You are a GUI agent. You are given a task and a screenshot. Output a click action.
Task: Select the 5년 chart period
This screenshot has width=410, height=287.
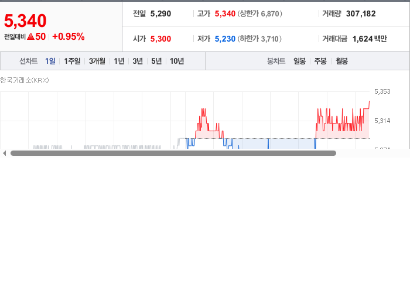156,61
